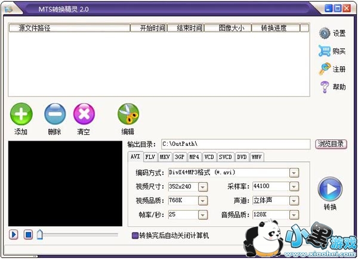This screenshot has height=259, width=358.
Task: Click the start time (开始时间) column header
Action: (x=149, y=28)
